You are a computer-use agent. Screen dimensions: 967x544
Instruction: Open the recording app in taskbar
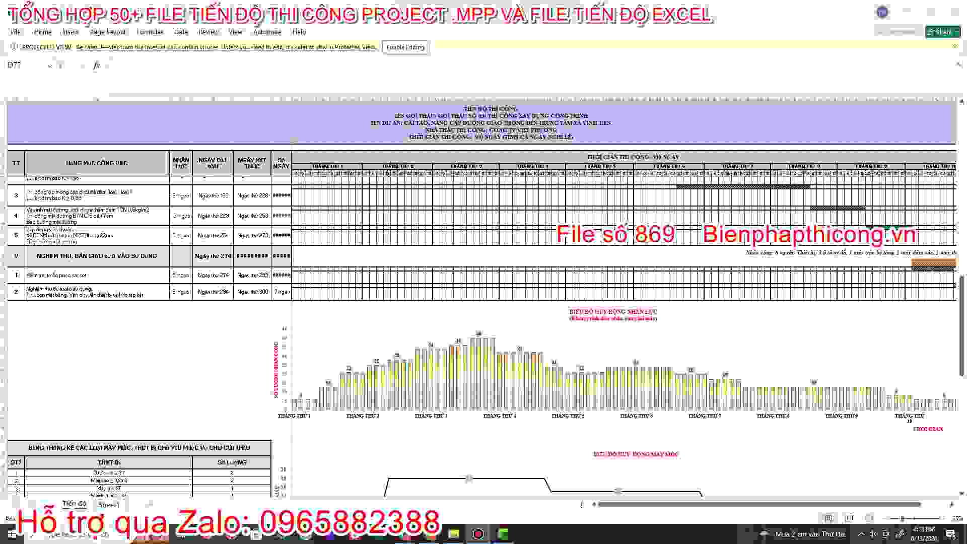478,534
